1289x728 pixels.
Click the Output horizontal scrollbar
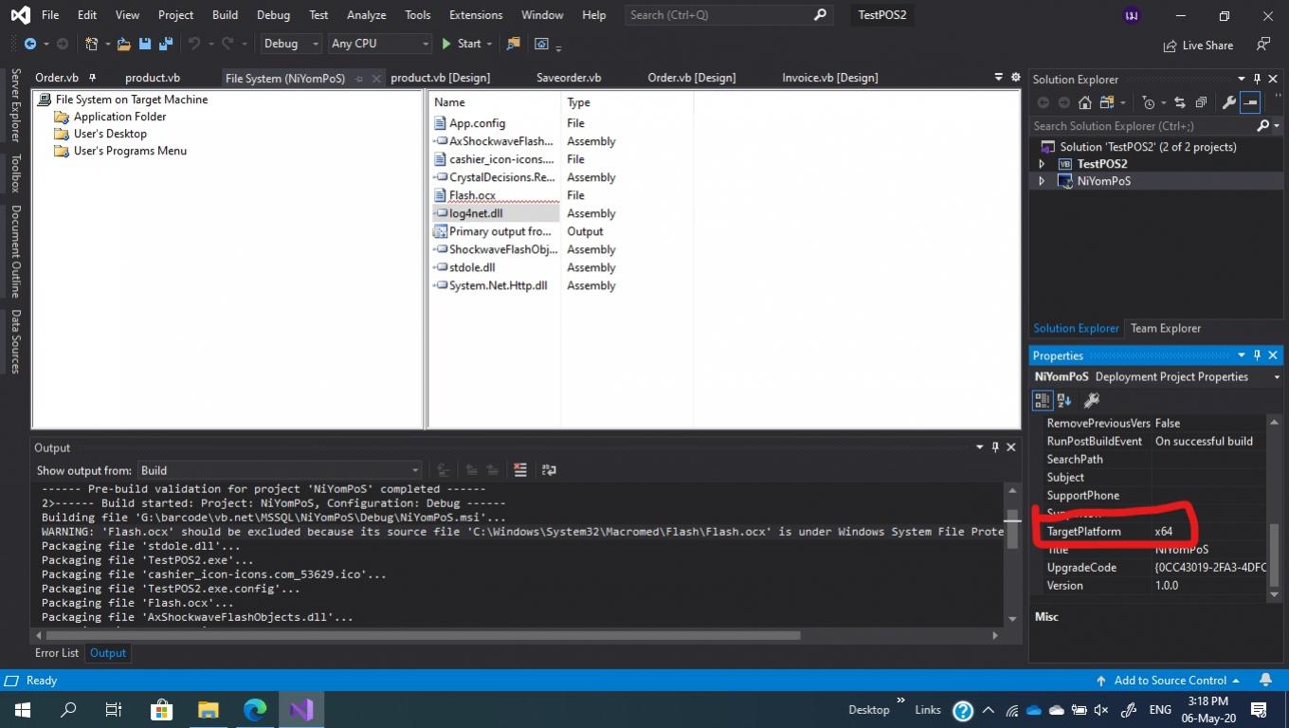tap(423, 635)
